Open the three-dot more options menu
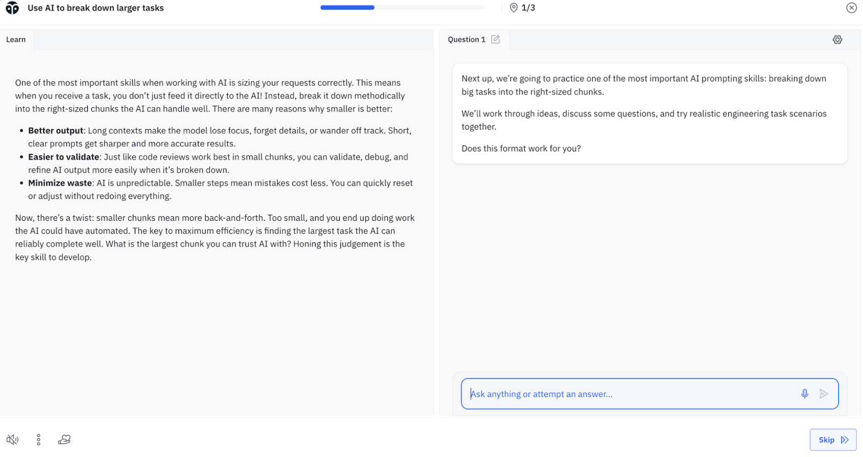Image resolution: width=863 pixels, height=457 pixels. coord(38,440)
